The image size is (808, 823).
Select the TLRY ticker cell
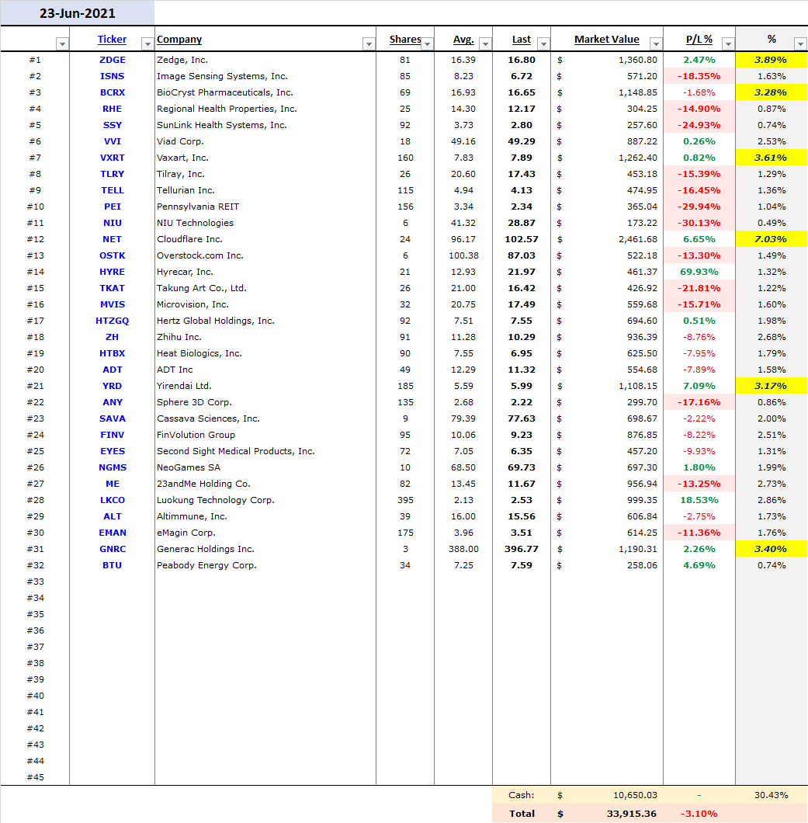coord(113,174)
